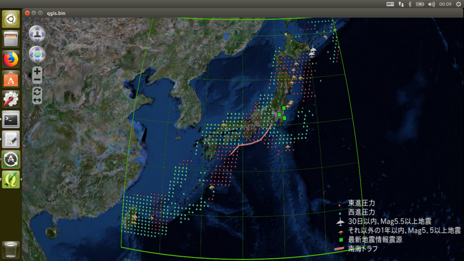The height and width of the screenshot is (261, 464).
Task: Open the Trash in the dock
Action: point(11,250)
